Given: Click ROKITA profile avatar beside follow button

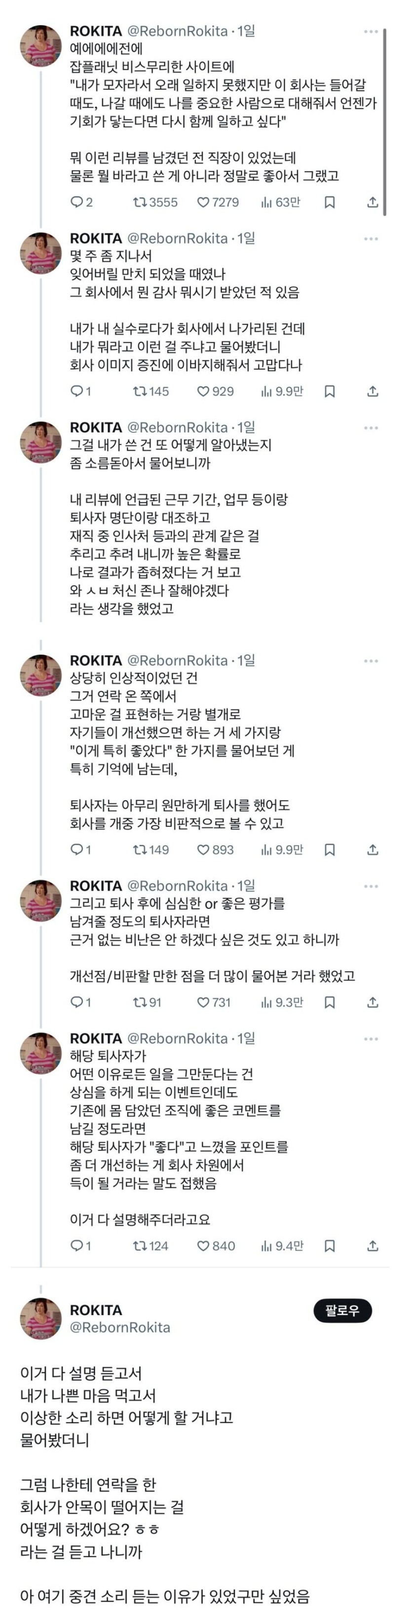Looking at the screenshot, I should click(41, 1319).
